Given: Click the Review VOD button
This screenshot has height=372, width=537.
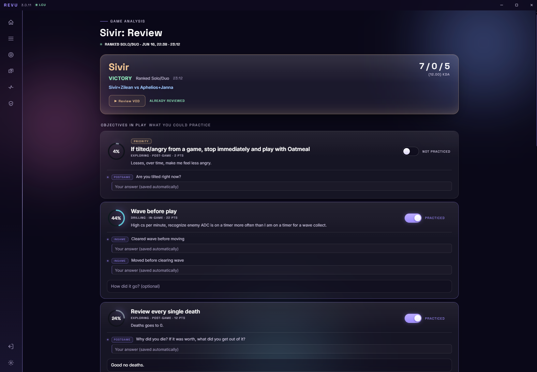Looking at the screenshot, I should click(127, 101).
